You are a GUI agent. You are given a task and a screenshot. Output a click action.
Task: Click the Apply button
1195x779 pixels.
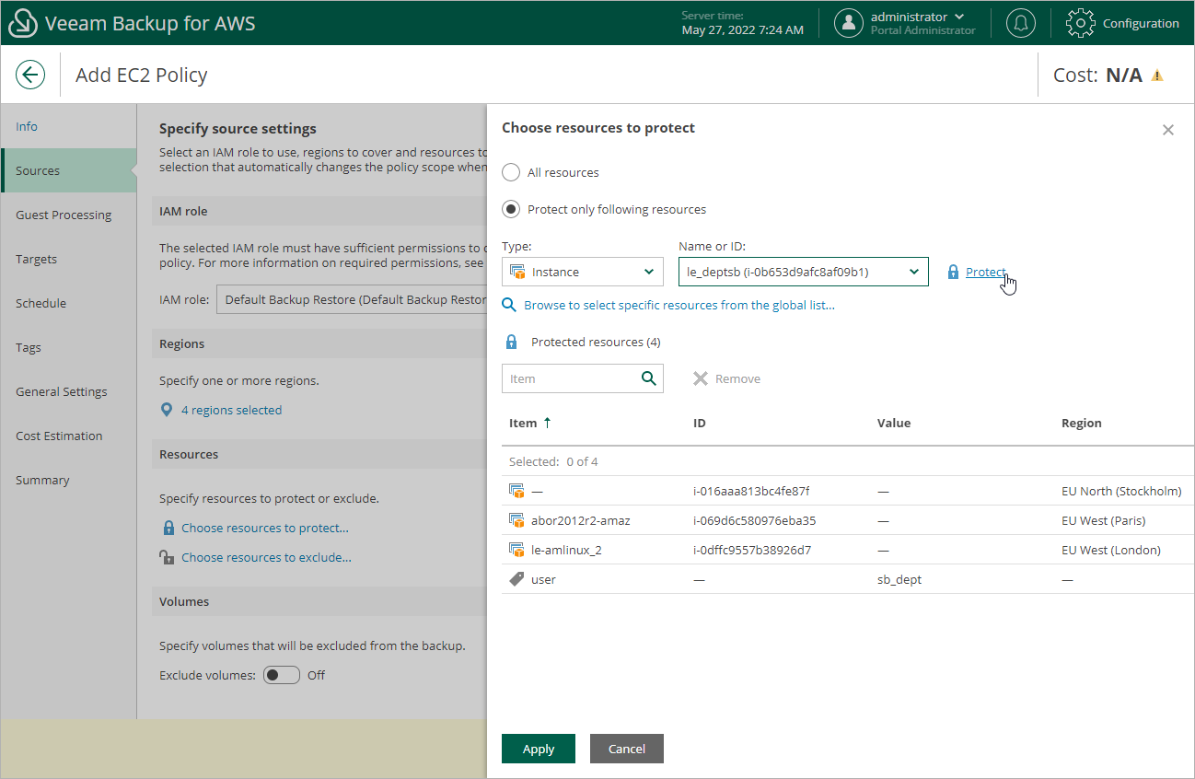[x=538, y=749]
